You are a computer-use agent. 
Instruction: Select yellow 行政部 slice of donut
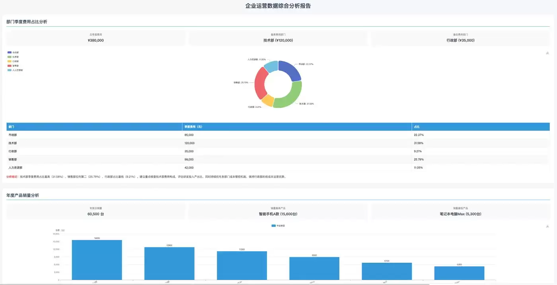(267, 101)
